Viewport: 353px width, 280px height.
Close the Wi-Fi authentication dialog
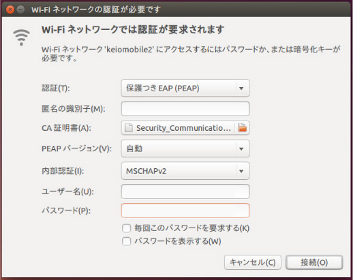pyautogui.click(x=10, y=10)
